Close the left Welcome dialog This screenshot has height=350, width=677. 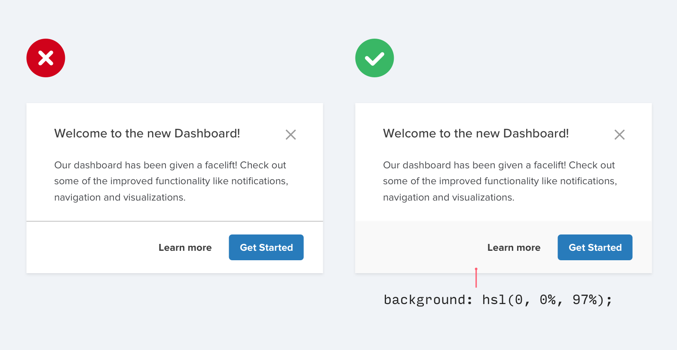point(291,135)
